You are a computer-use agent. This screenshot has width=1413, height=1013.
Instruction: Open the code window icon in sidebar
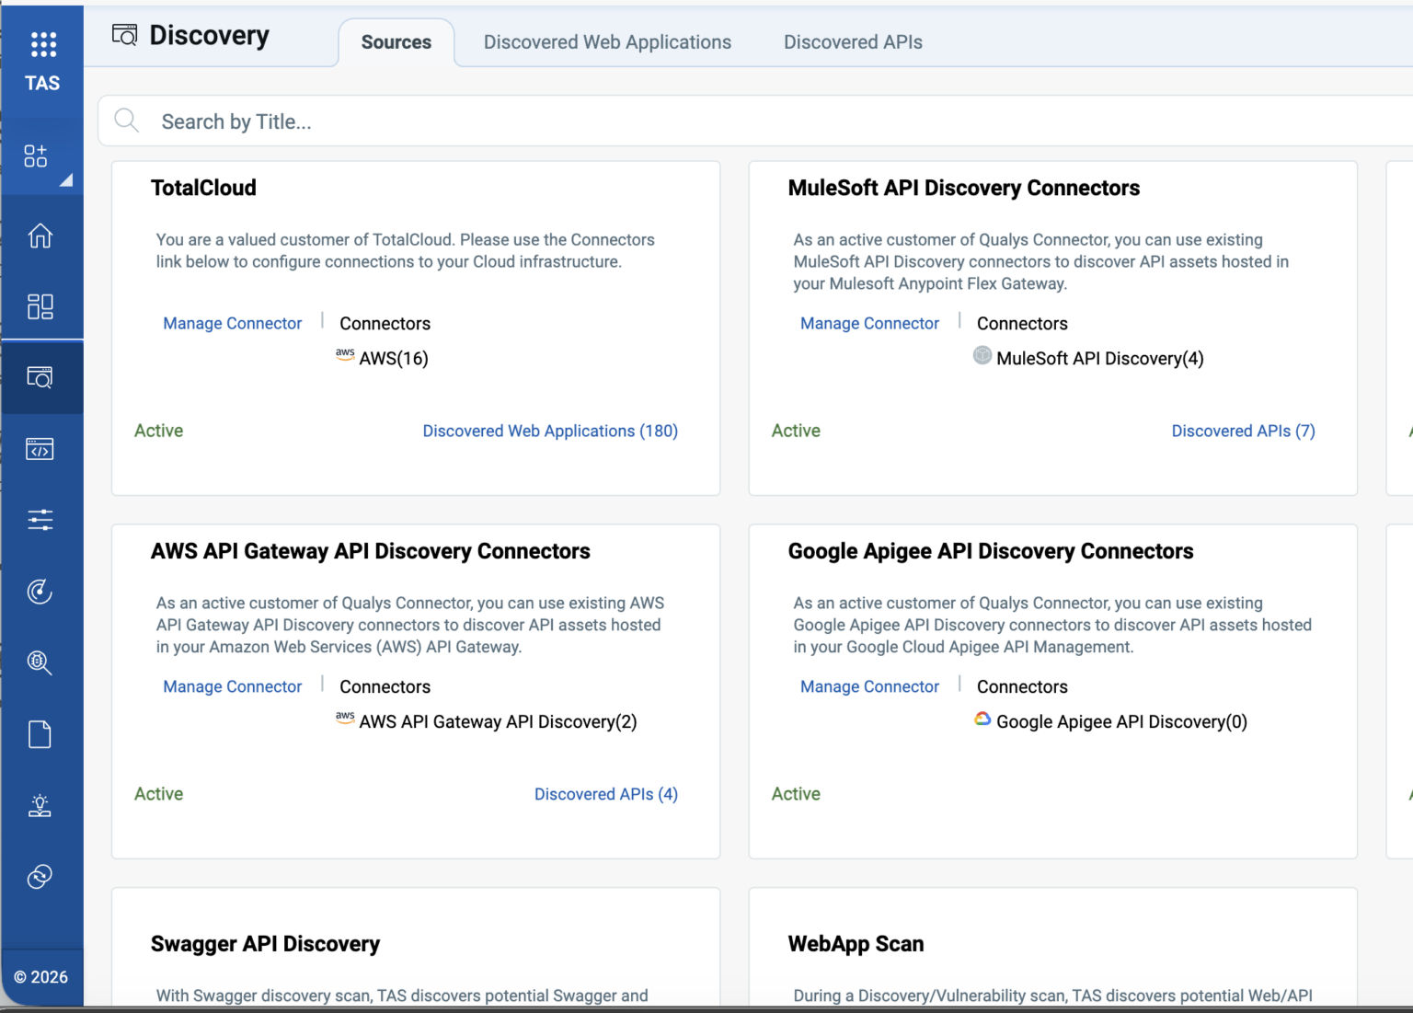(40, 449)
